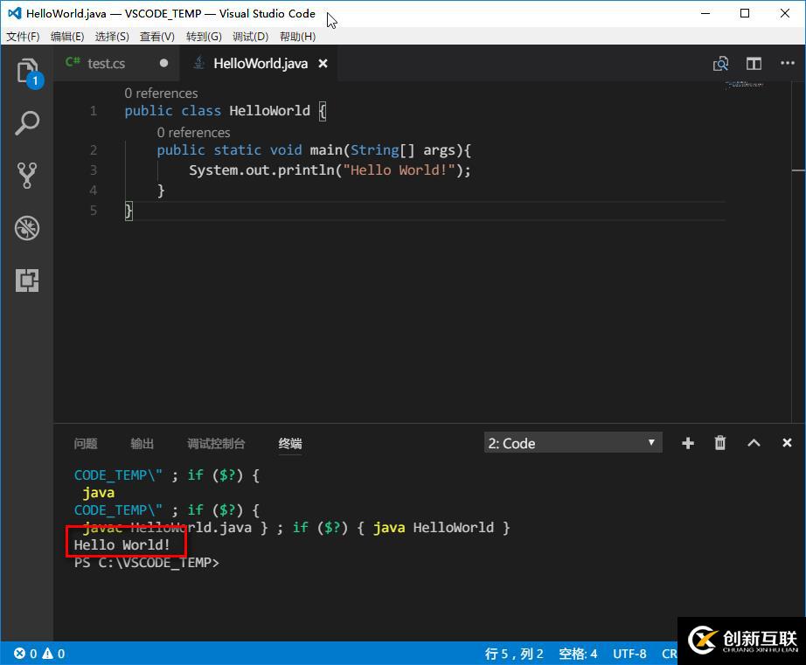This screenshot has height=665, width=806.
Task: Click the "Hello World!" string literal
Action: pyautogui.click(x=399, y=170)
